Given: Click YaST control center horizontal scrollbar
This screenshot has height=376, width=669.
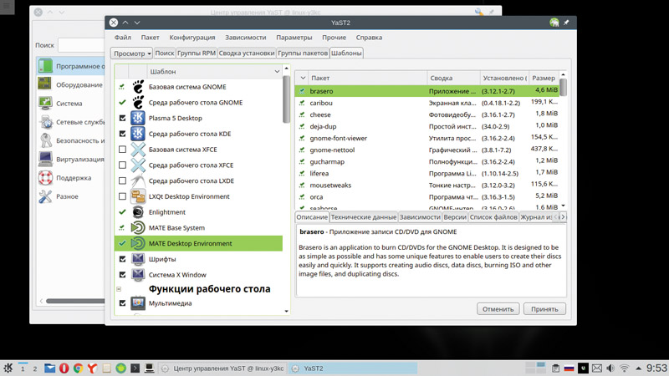Looking at the screenshot, I should (x=74, y=301).
